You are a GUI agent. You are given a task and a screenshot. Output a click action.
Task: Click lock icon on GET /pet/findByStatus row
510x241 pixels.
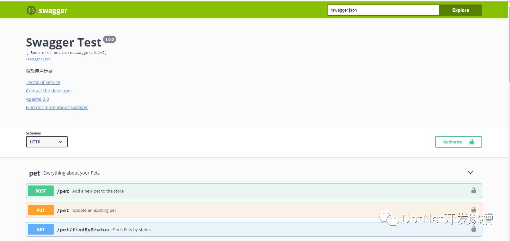coord(474,229)
